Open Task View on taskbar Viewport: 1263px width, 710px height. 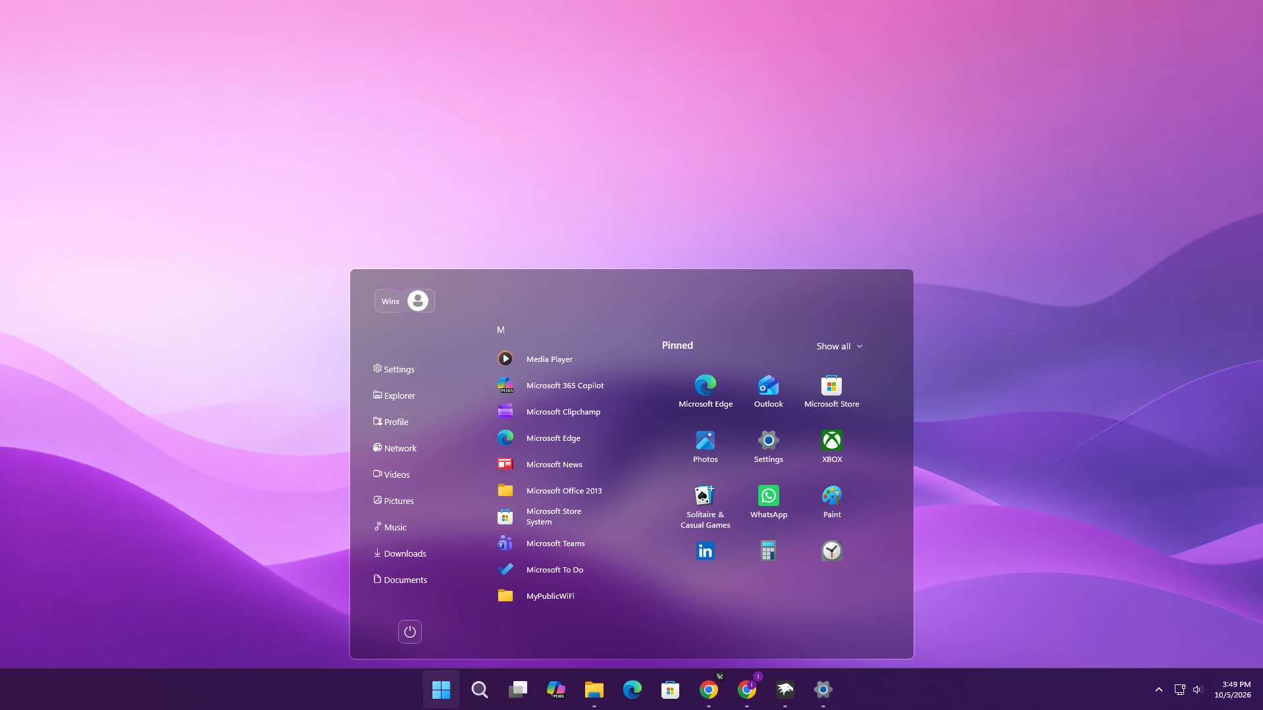[517, 690]
